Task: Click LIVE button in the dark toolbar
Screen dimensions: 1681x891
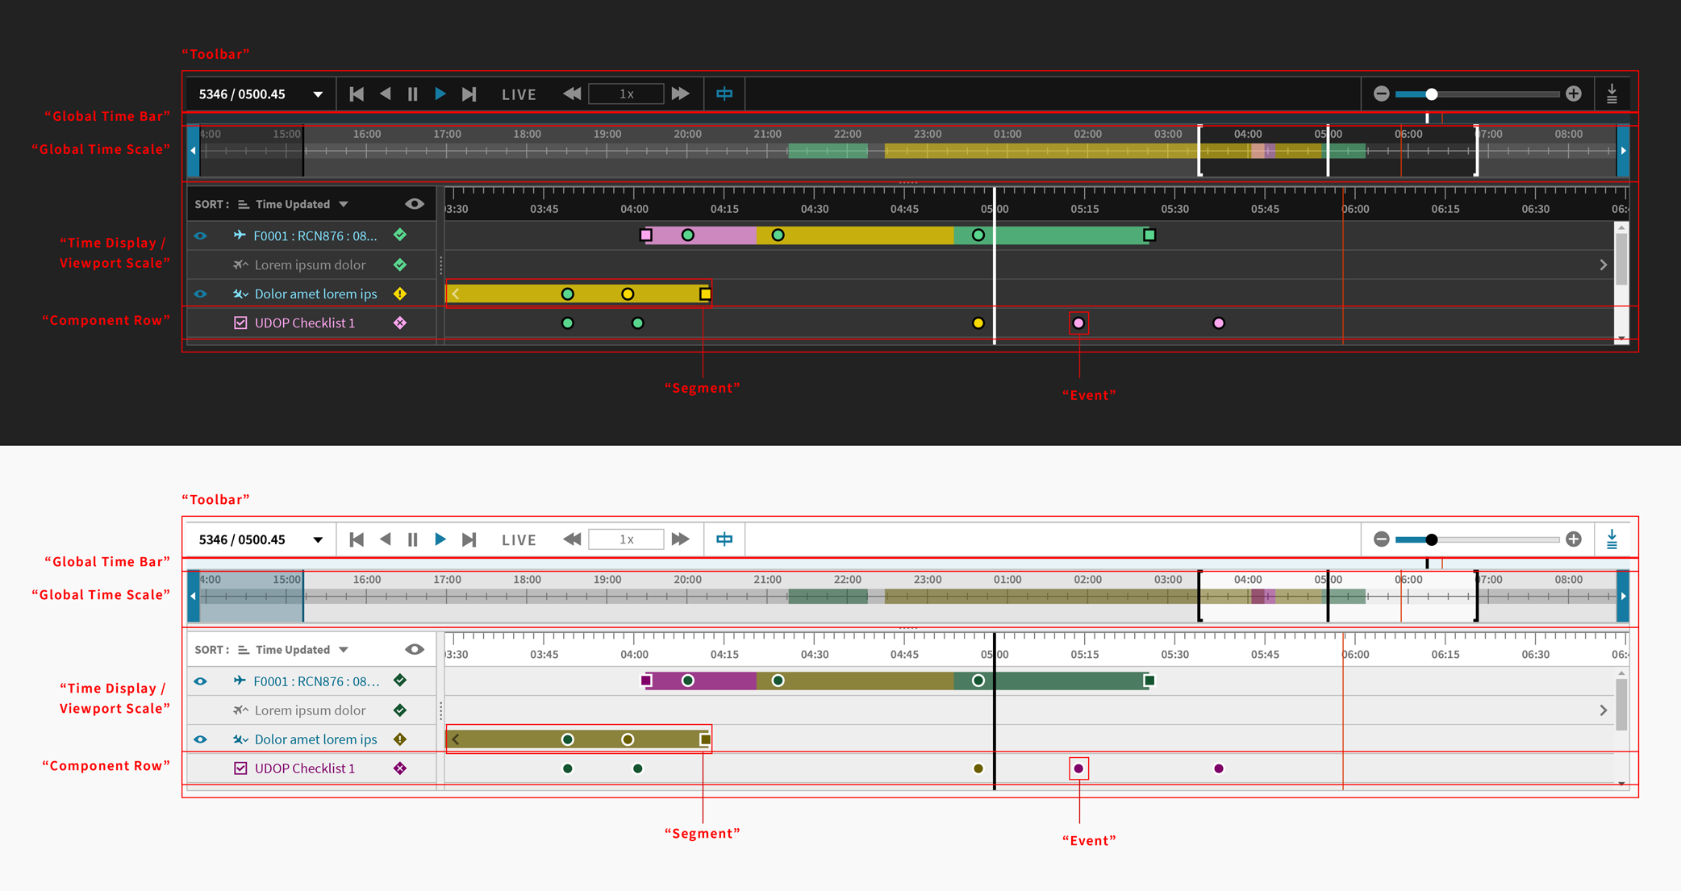Action: click(519, 94)
